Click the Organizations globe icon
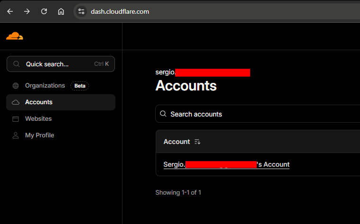The height and width of the screenshot is (224, 360). point(16,86)
